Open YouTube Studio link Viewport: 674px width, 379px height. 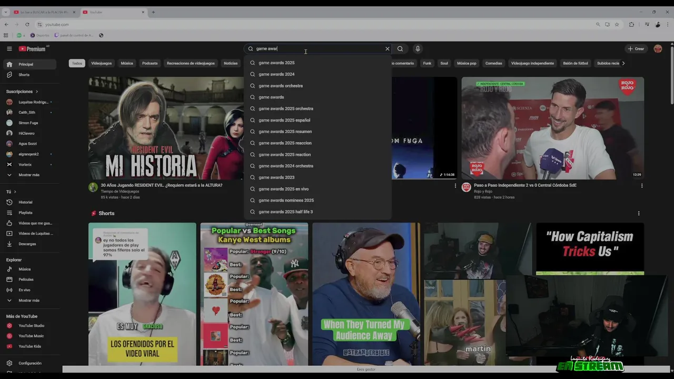point(29,326)
